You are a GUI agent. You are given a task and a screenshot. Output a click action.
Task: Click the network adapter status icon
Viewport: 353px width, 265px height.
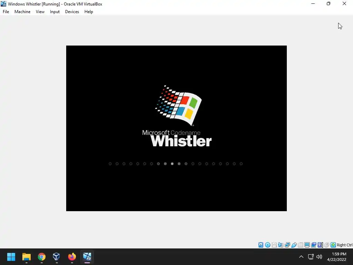pyautogui.click(x=287, y=245)
